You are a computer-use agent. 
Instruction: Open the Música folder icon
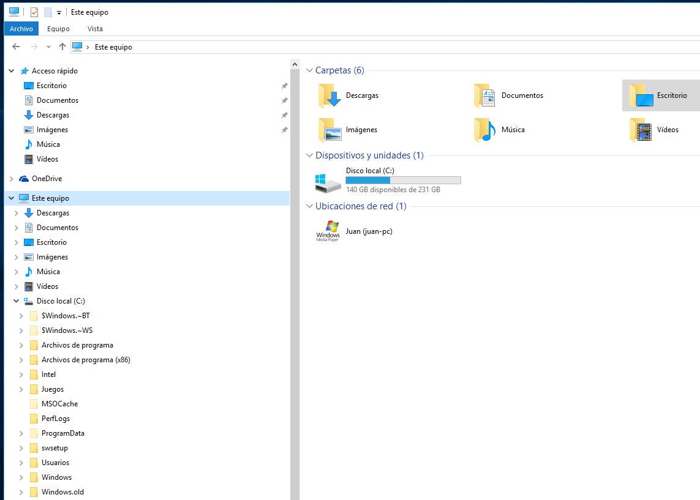(x=484, y=130)
